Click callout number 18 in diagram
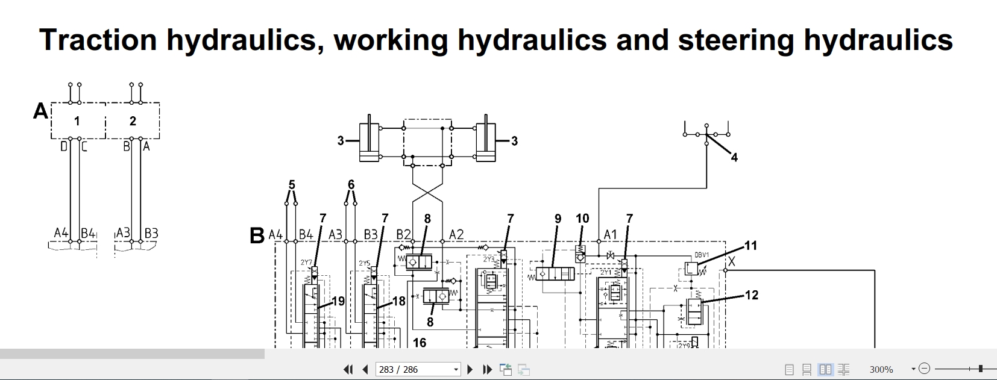The width and height of the screenshot is (997, 380). [399, 301]
